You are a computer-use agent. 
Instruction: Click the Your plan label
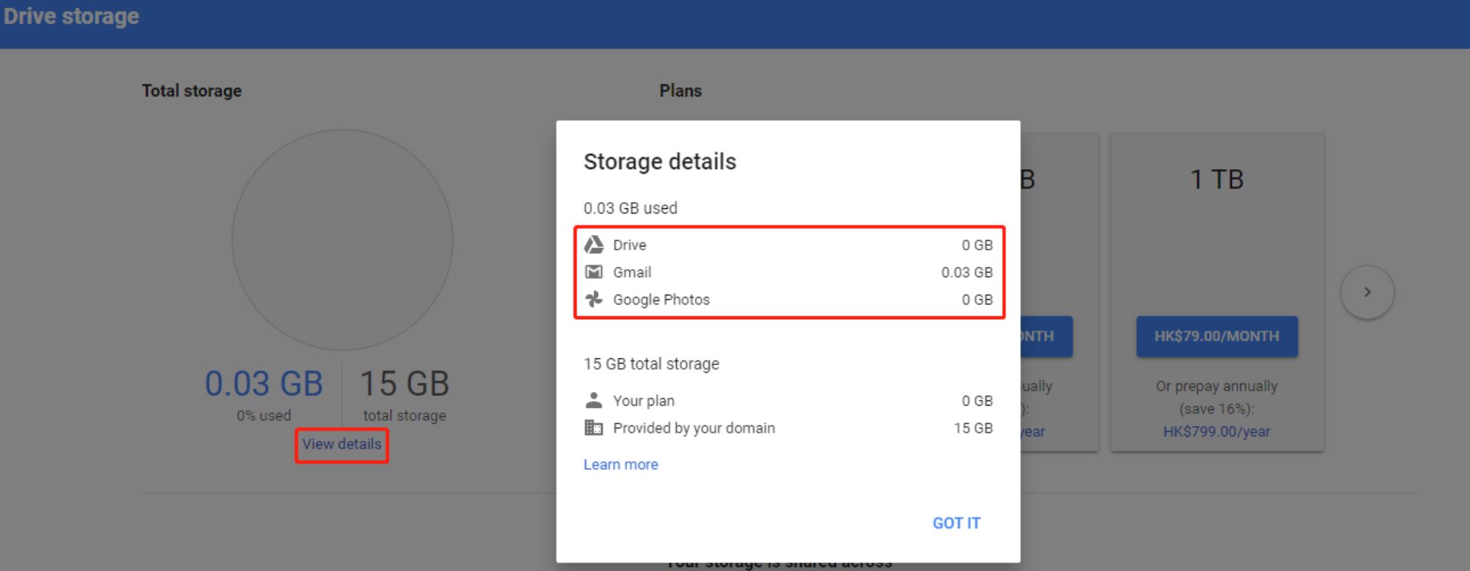[x=644, y=401]
